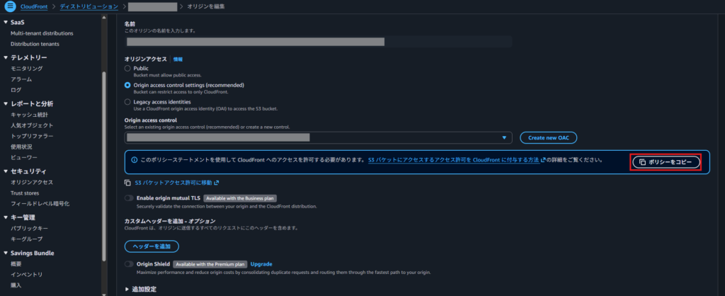Open インベントリ under Savings Bundle

27,275
